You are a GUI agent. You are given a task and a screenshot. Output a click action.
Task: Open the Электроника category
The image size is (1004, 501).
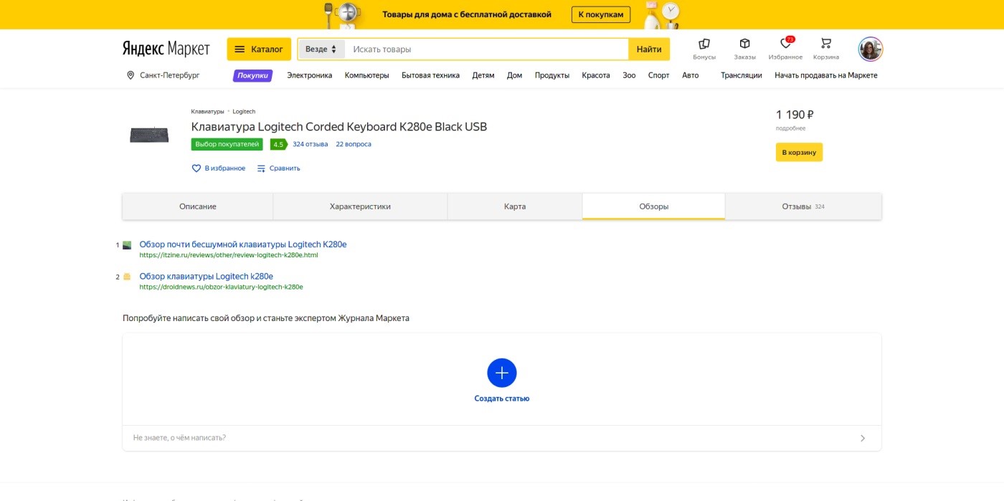[x=310, y=75]
